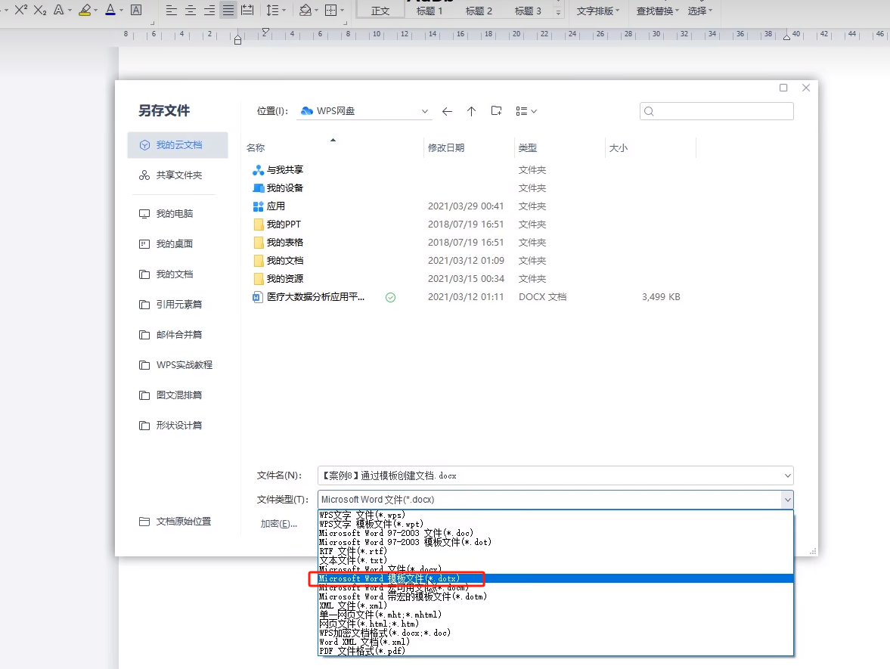
Task: Select the 医疗大数据分析应用平 document
Action: [x=309, y=297]
